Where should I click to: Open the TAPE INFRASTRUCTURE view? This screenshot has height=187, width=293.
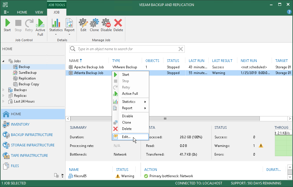pyautogui.click(x=33, y=156)
